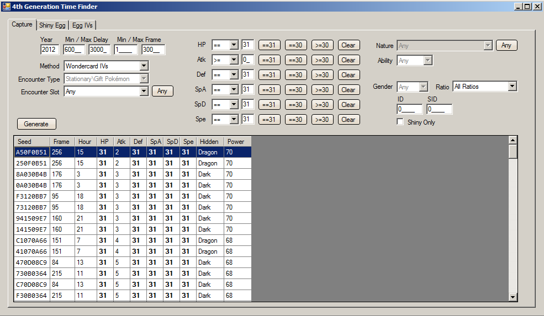Select the row with seed 8A030B4B

(x=133, y=174)
